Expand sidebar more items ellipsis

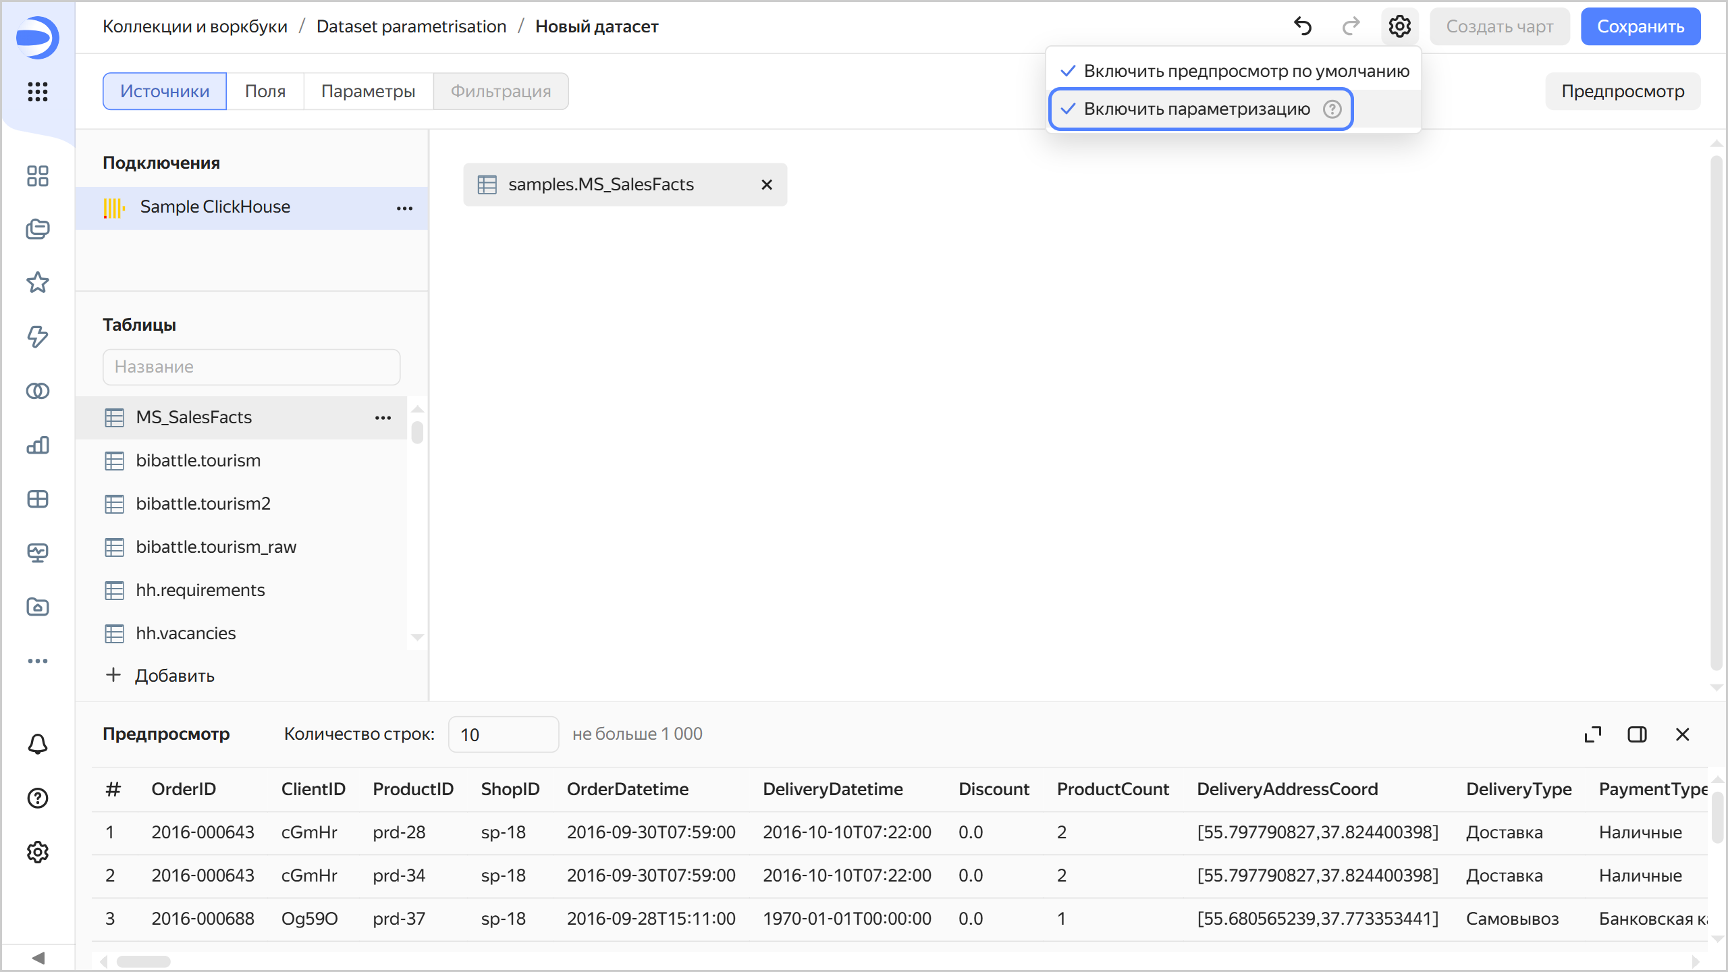pos(38,661)
